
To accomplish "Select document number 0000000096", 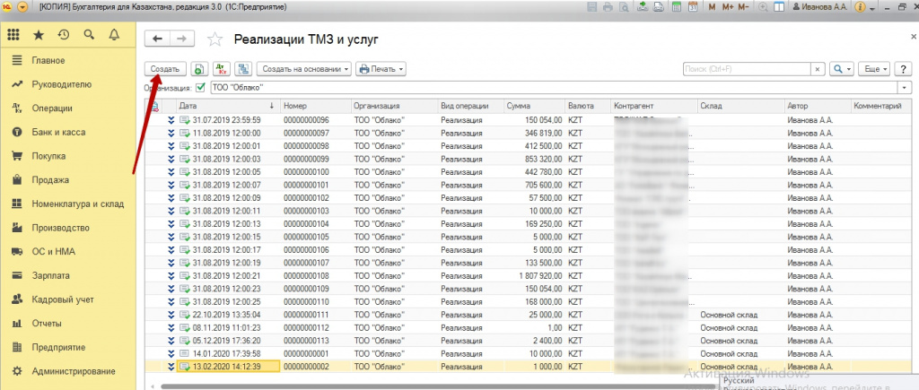I will click(305, 119).
